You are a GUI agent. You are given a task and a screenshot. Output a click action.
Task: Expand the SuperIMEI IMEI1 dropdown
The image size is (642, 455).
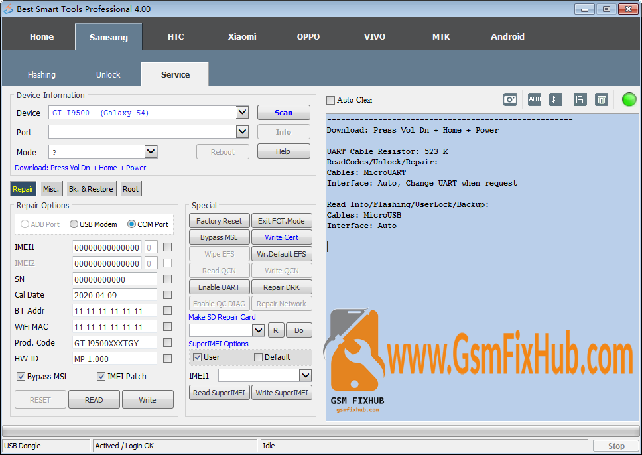coord(306,375)
